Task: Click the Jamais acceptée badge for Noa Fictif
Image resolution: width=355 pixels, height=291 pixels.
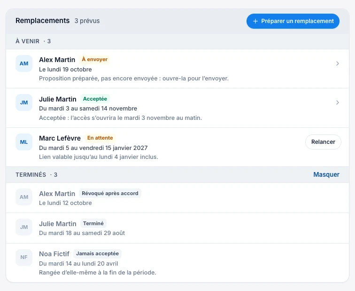Action: coord(97,253)
